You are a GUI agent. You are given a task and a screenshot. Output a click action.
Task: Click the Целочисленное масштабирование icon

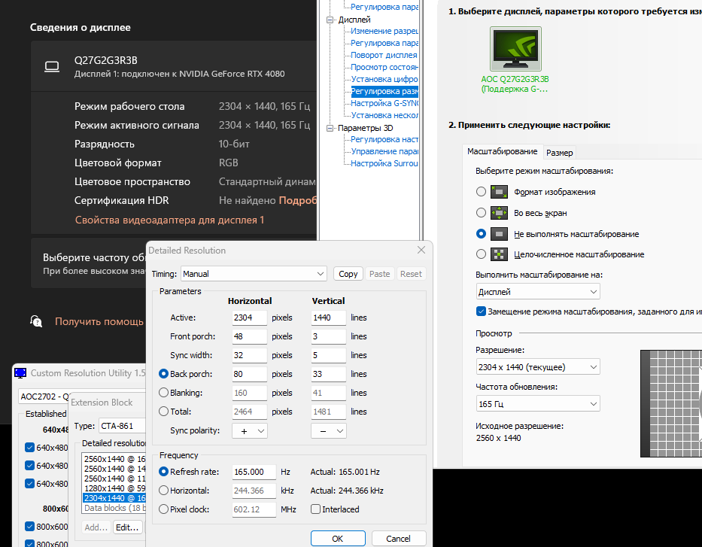pyautogui.click(x=499, y=254)
